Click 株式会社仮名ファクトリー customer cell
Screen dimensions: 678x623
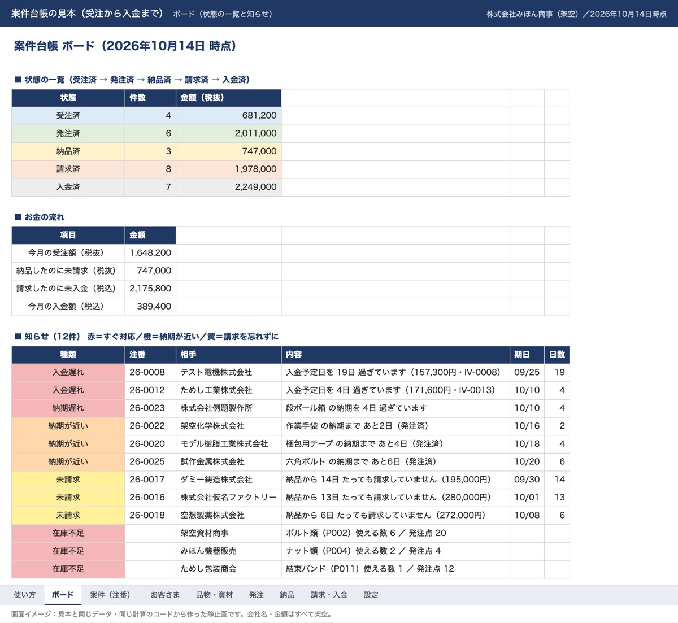point(229,498)
